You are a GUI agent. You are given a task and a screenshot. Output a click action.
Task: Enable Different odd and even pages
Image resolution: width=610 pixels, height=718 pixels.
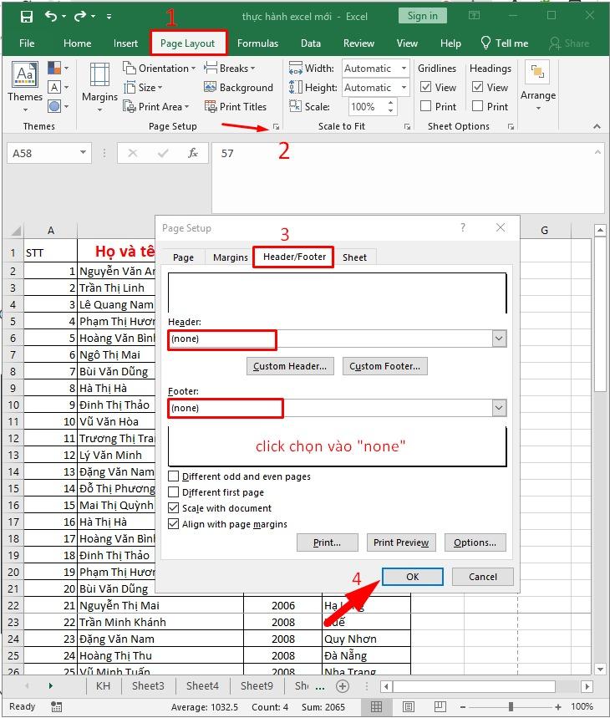click(x=174, y=476)
